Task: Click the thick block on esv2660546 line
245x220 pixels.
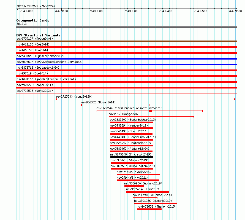Action: (x=151, y=111)
